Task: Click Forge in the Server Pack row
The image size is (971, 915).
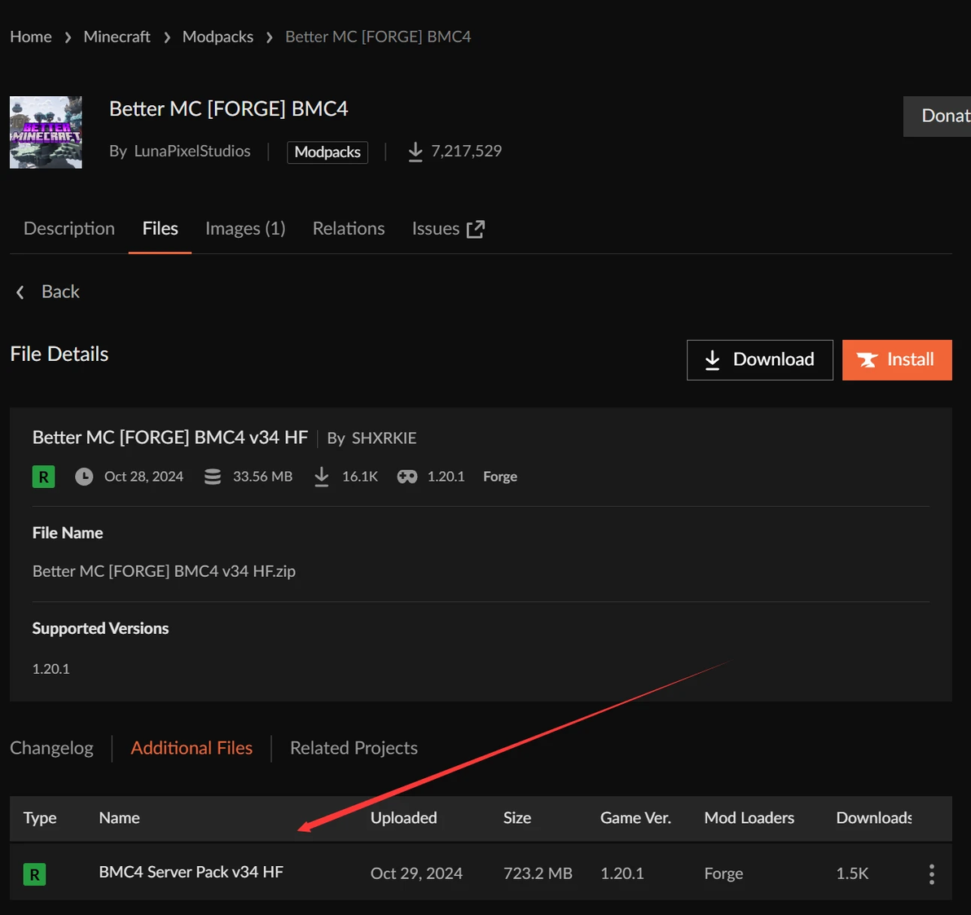Action: 724,873
